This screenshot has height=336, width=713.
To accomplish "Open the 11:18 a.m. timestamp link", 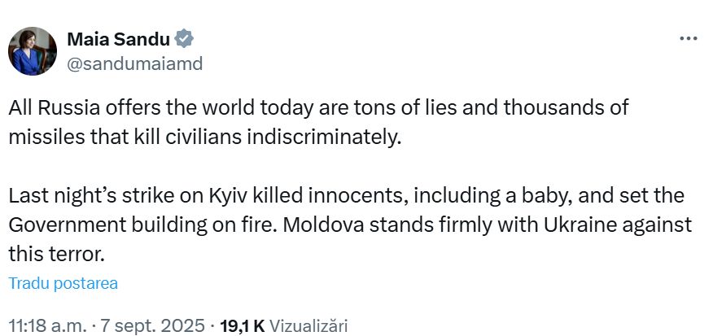I will click(47, 325).
